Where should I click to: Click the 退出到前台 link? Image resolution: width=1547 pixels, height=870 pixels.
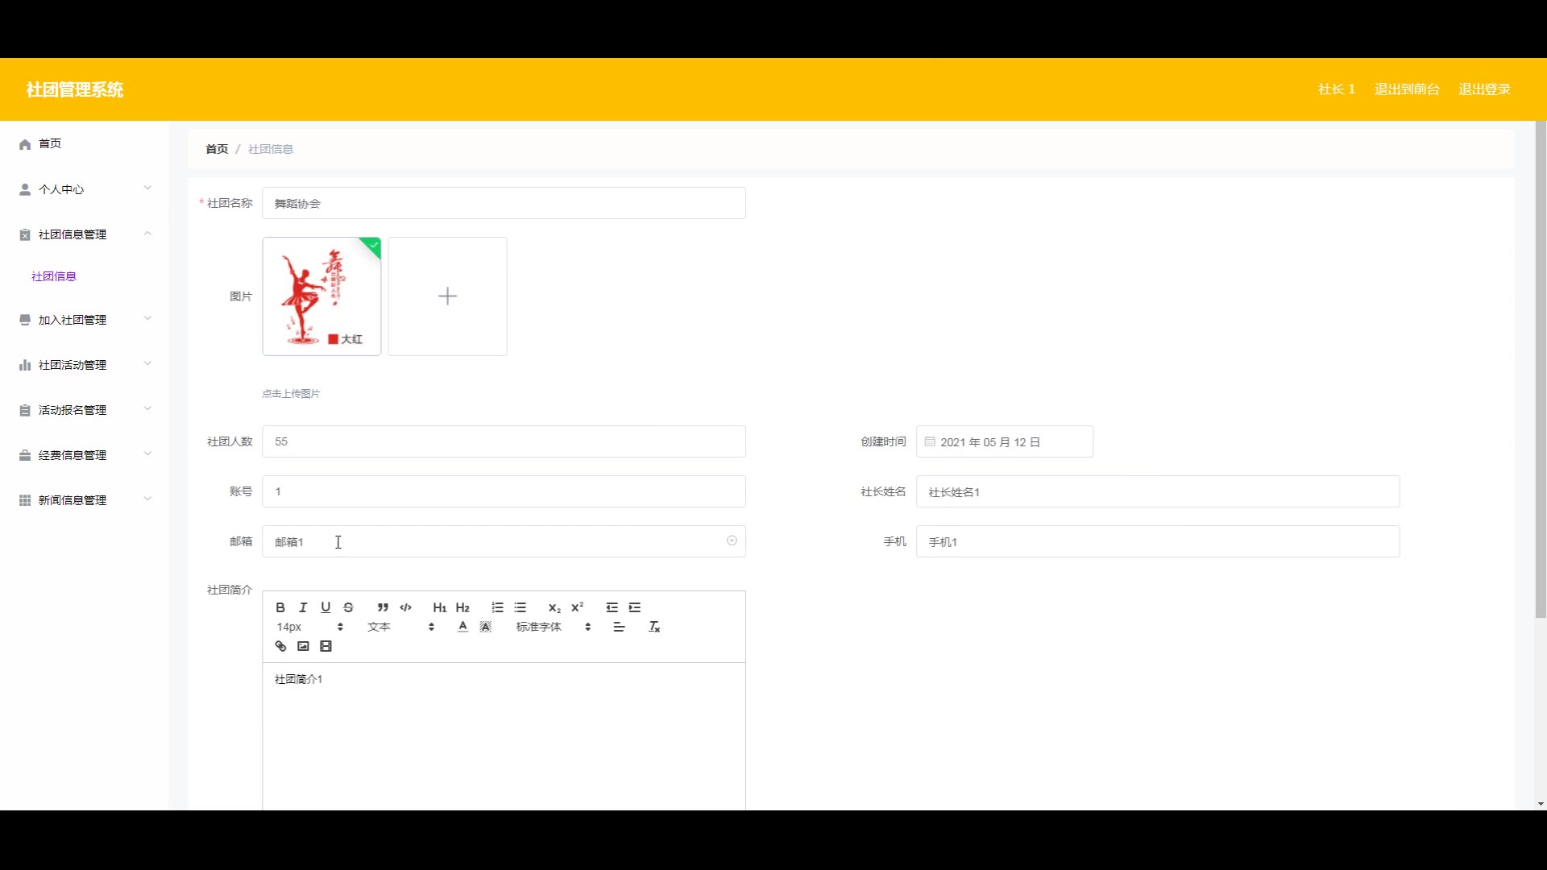coord(1407,89)
